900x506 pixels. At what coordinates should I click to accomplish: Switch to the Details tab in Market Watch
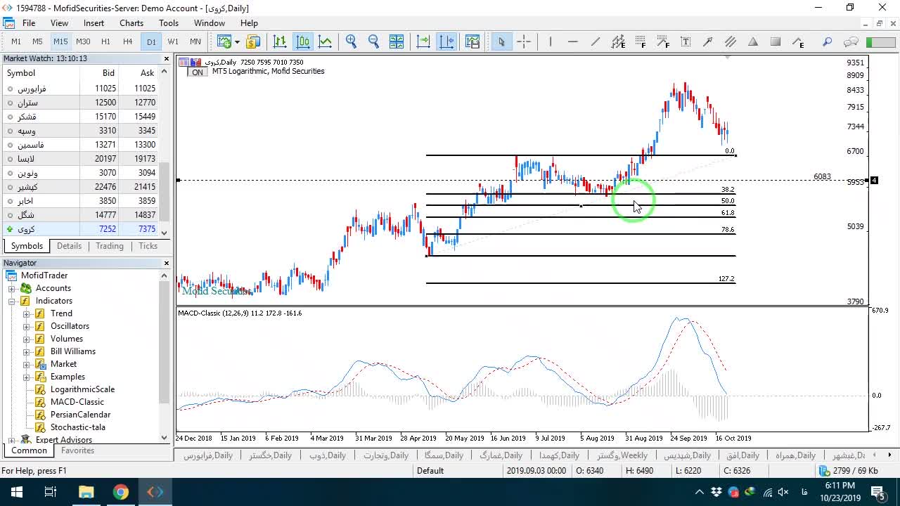[69, 246]
